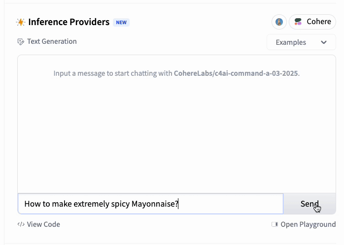Click the Inference Providers heading
The width and height of the screenshot is (344, 245).
[69, 22]
